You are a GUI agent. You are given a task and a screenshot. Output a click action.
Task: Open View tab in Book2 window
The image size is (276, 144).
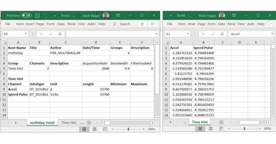[x=81, y=24]
